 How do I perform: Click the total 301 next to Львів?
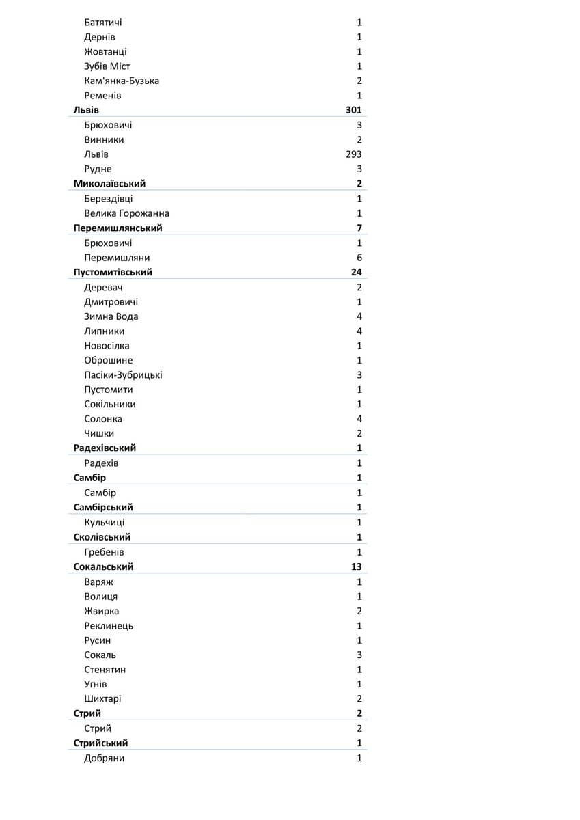(353, 110)
